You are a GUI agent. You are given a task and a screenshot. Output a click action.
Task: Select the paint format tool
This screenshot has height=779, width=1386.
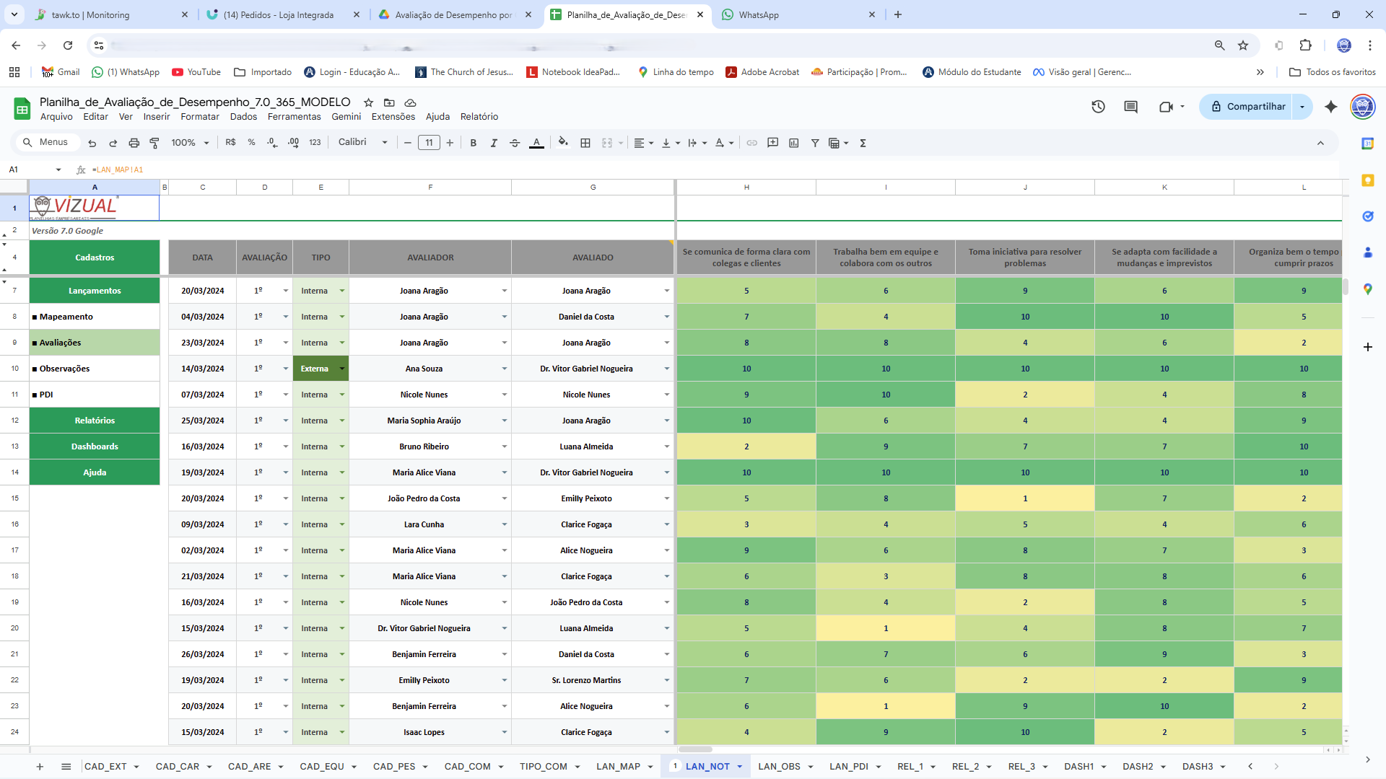click(x=154, y=143)
